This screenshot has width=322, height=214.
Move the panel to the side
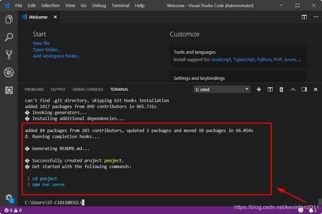point(304,89)
